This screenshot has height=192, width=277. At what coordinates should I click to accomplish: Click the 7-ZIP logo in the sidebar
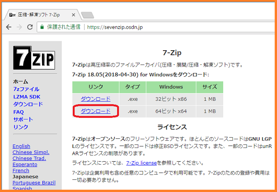pyautogui.click(x=34, y=58)
